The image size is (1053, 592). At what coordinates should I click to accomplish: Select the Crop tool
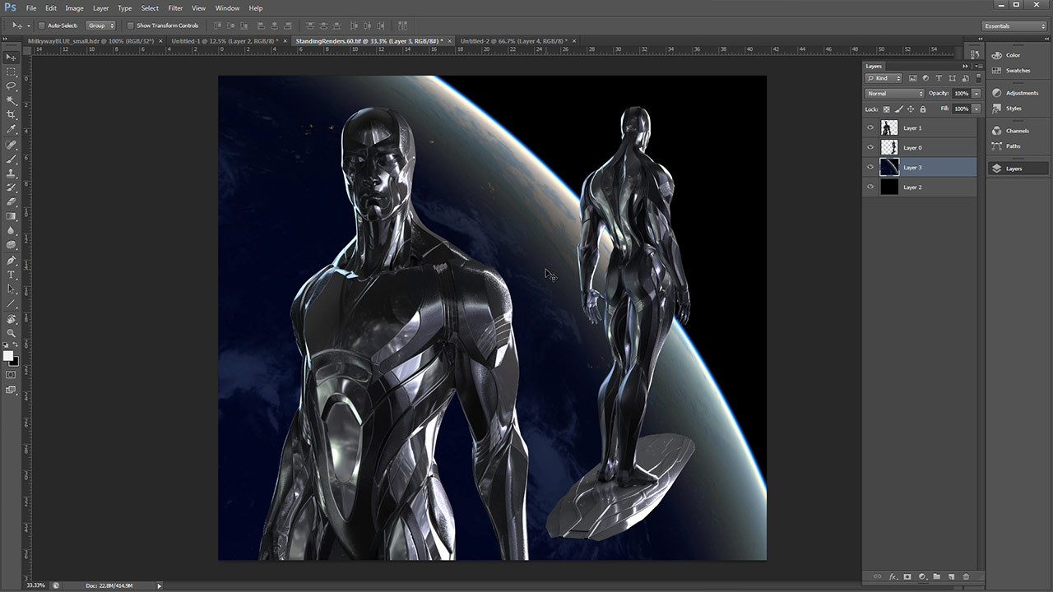point(12,114)
